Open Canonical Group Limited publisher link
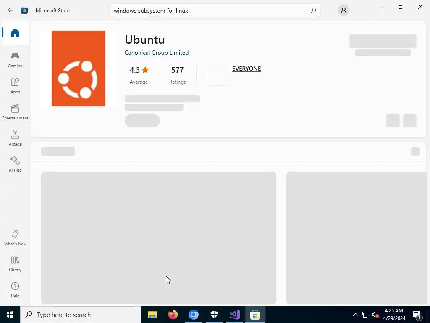 157,53
